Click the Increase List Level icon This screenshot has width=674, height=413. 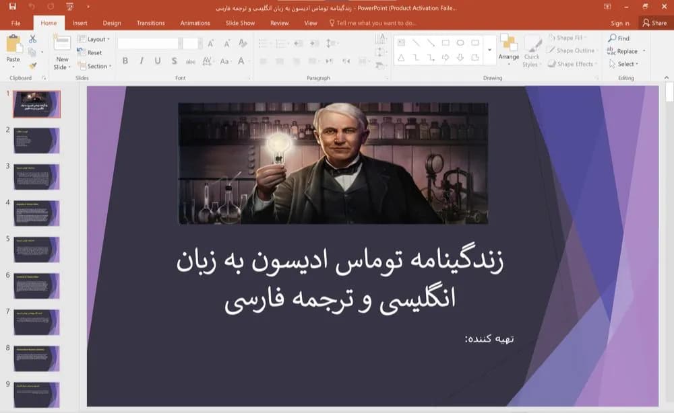(314, 43)
